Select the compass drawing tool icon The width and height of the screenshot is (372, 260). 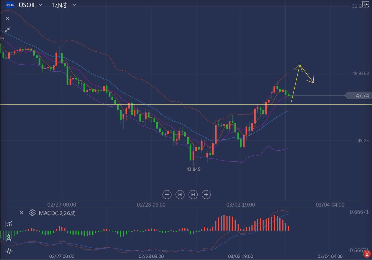(9, 238)
